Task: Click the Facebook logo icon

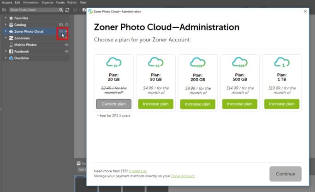Action: 11,52
